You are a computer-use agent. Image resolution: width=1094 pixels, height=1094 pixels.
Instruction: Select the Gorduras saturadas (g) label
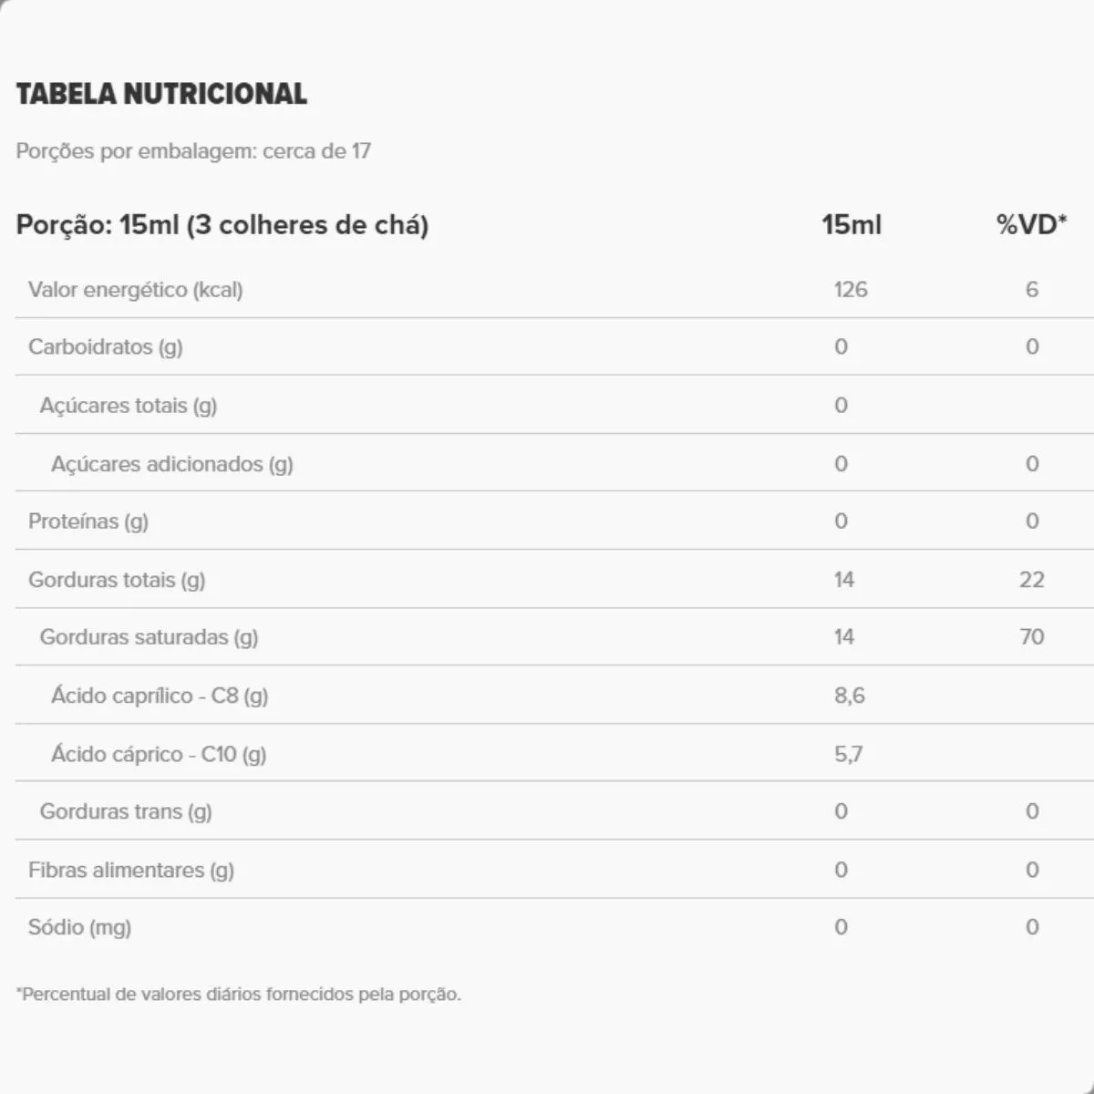[x=150, y=637]
